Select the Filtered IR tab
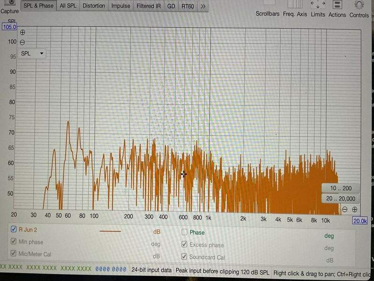This screenshot has width=374, height=281. pos(149,6)
